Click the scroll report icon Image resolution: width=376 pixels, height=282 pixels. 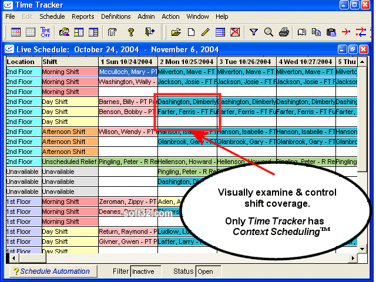coord(112,32)
